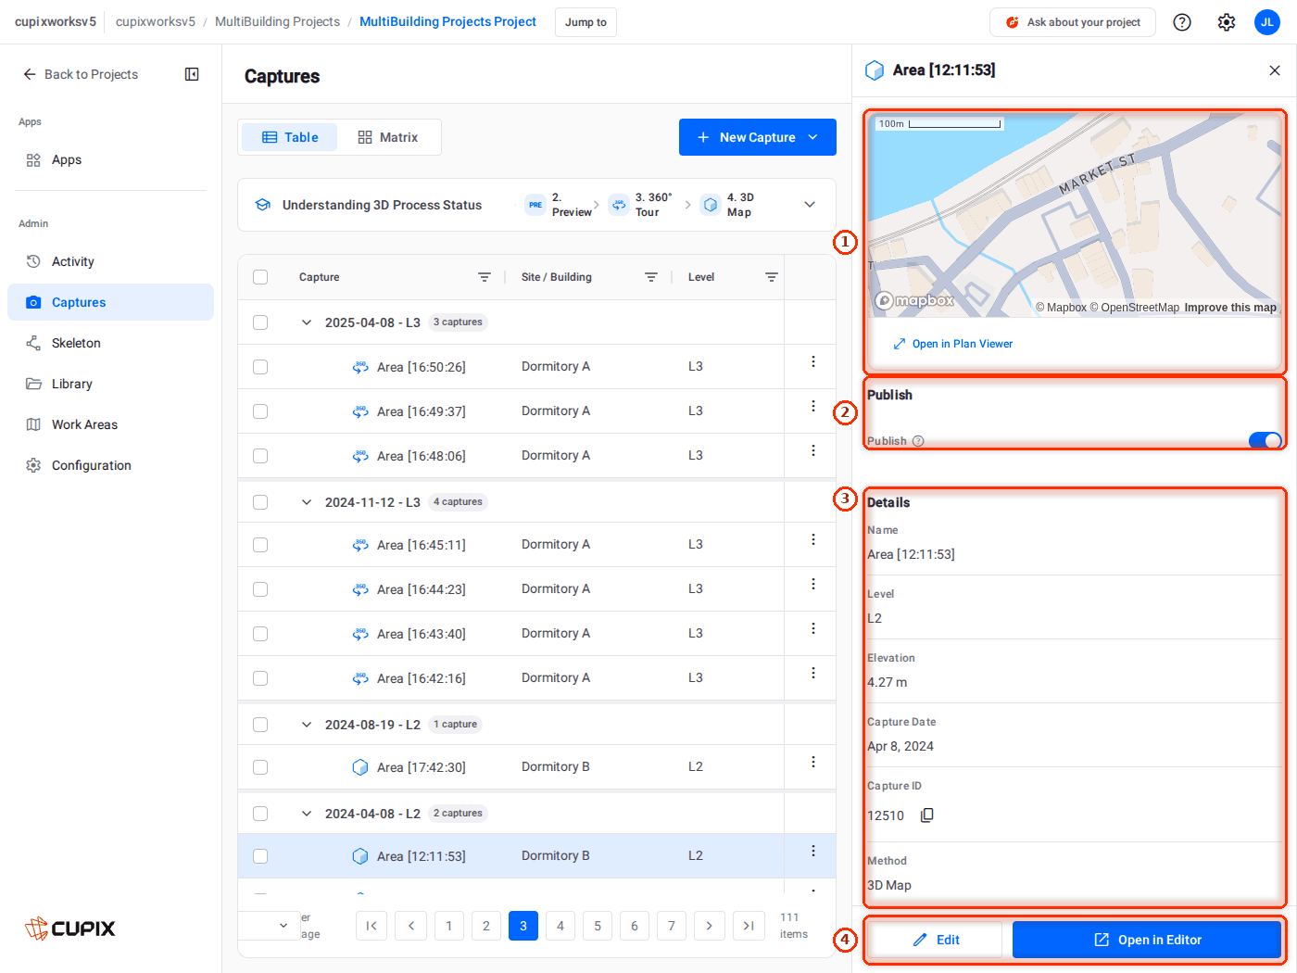Collapse the 2024-11-12 - L3 group
The width and height of the screenshot is (1297, 973).
point(307,502)
